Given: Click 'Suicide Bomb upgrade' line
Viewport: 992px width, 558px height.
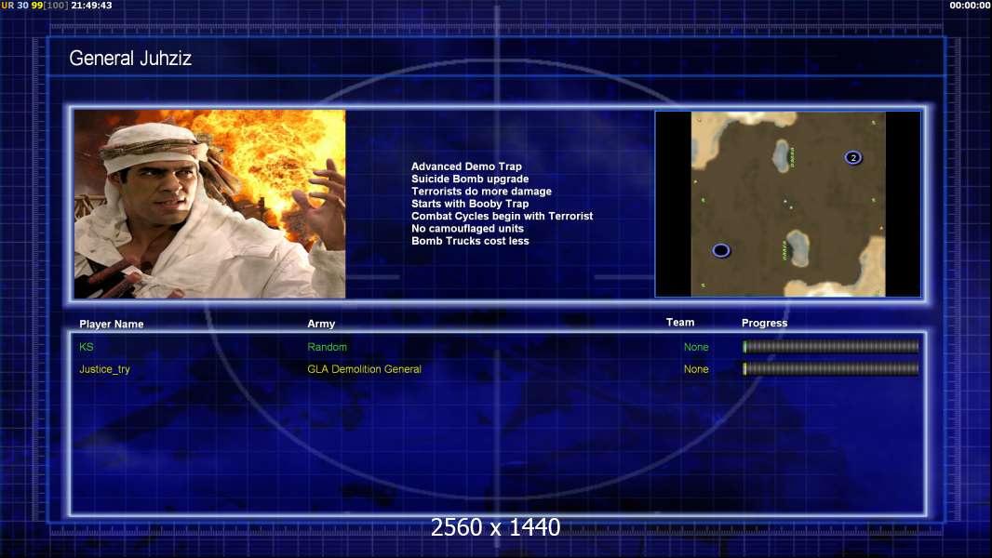Looking at the screenshot, I should coord(470,179).
